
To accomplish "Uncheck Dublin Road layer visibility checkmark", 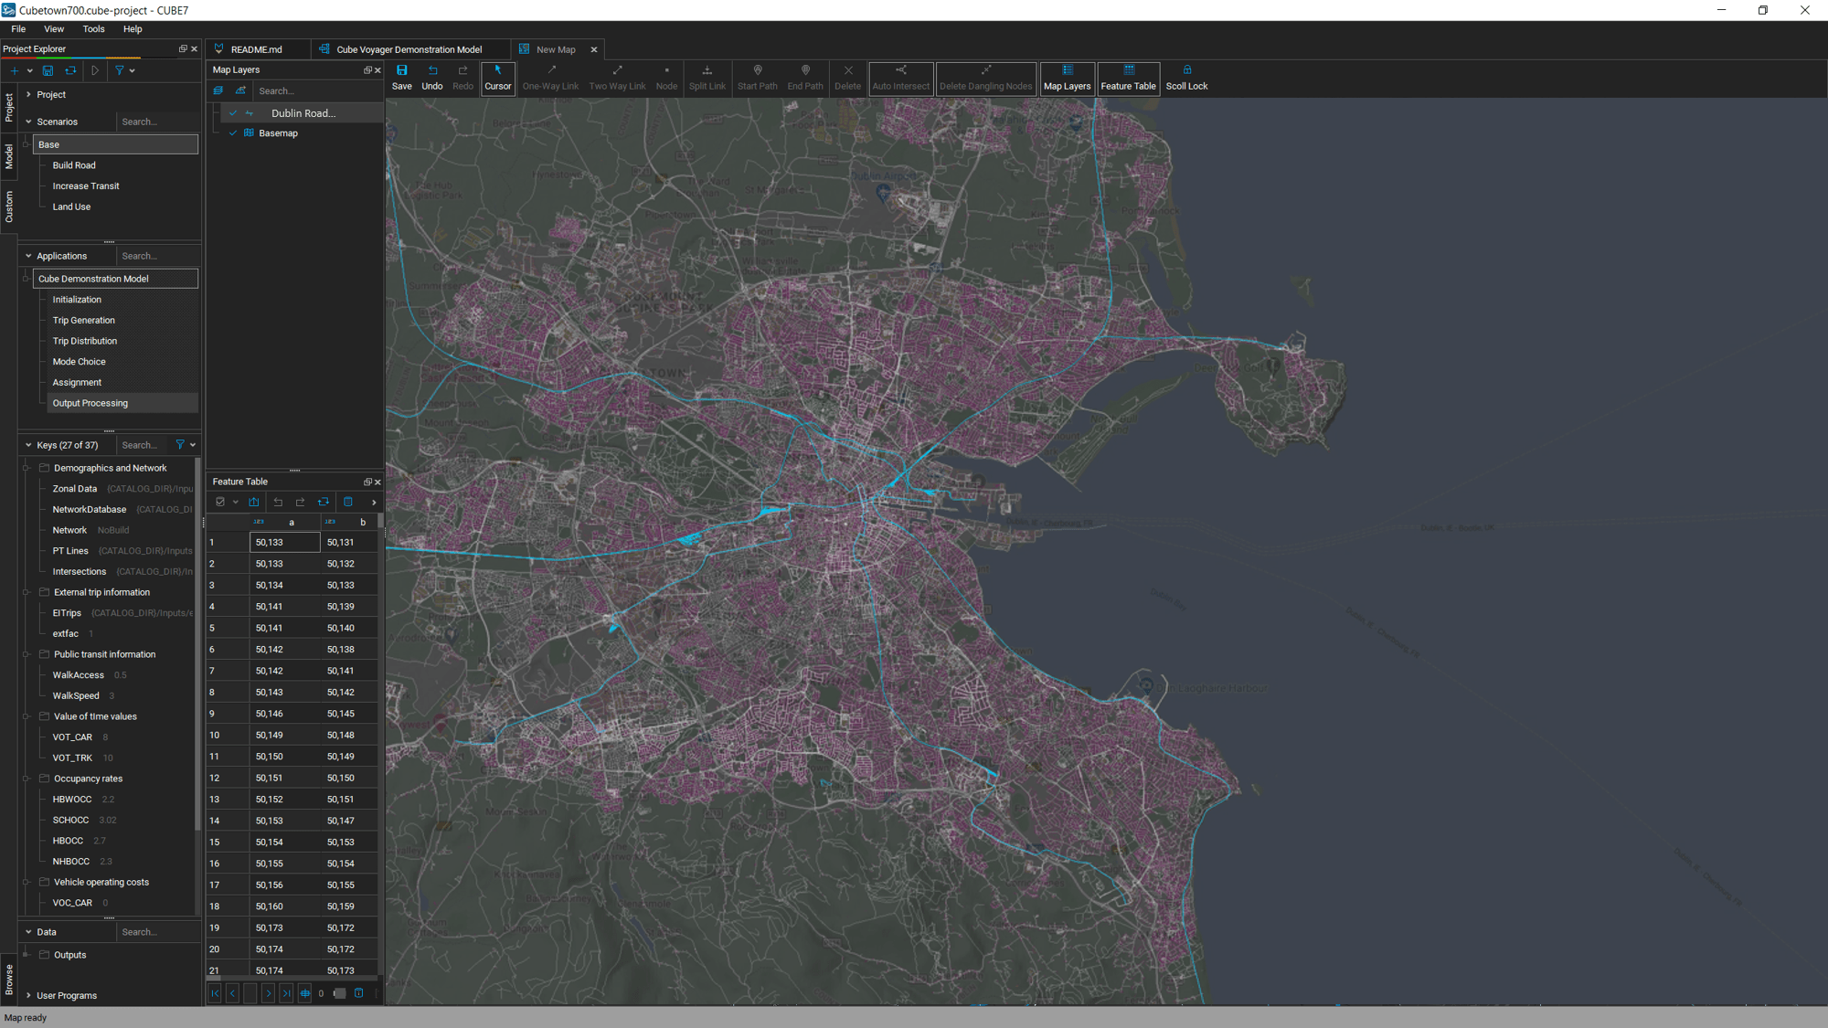I will point(233,113).
